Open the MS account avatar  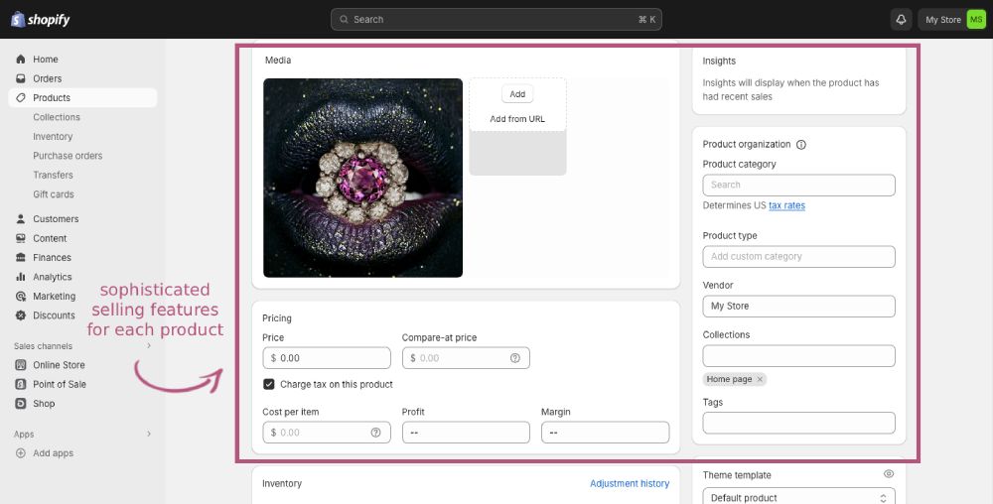pyautogui.click(x=976, y=20)
